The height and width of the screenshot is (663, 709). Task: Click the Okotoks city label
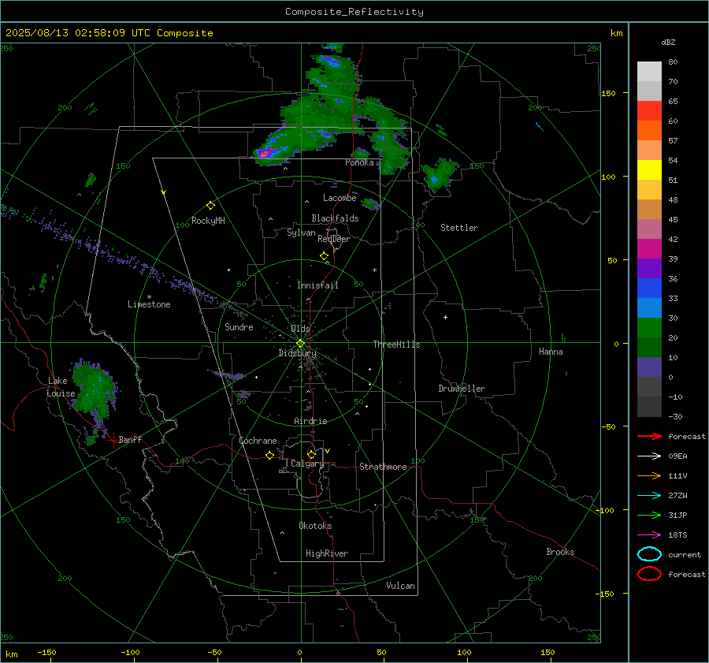coord(315,526)
